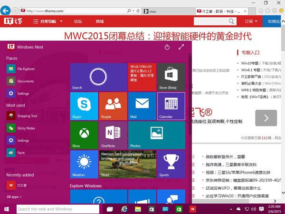Open Task View on taskbar
Viewport: 285px width, 214px height.
point(110,209)
